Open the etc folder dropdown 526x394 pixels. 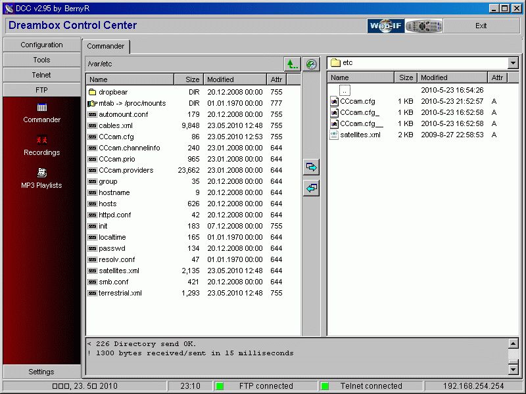point(514,62)
